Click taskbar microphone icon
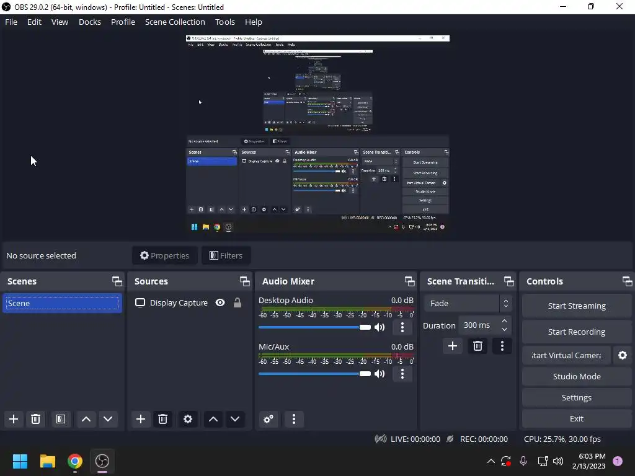 (523, 461)
